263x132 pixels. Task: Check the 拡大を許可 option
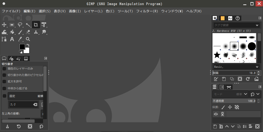4,81
